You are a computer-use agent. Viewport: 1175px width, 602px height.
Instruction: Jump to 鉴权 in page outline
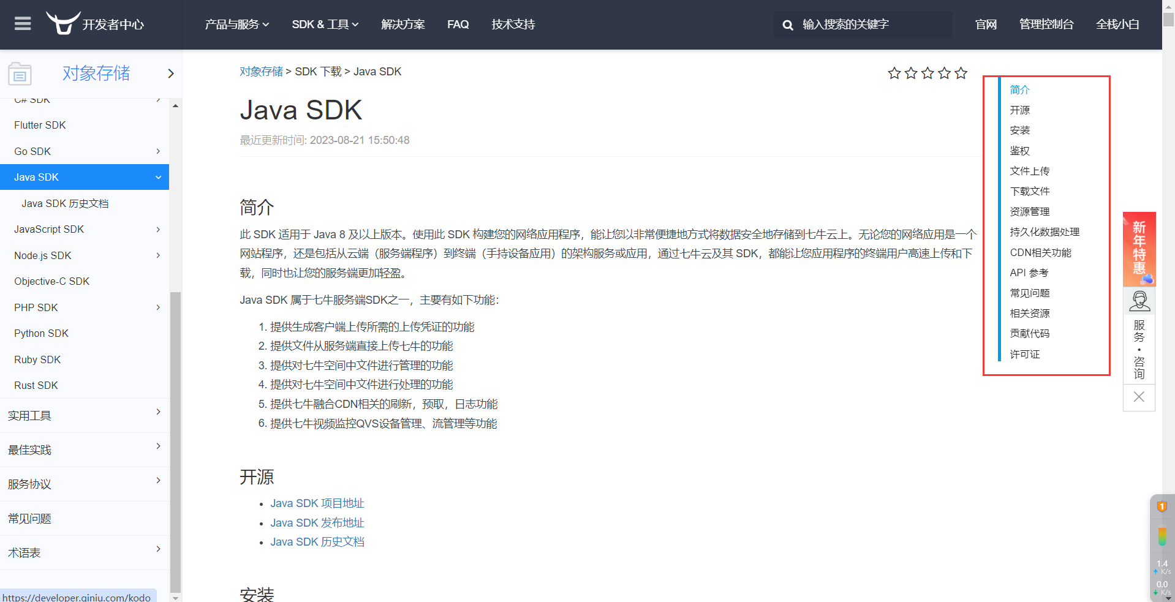pos(1020,151)
